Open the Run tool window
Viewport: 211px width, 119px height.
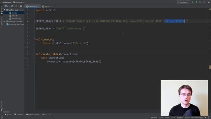(x=8, y=115)
